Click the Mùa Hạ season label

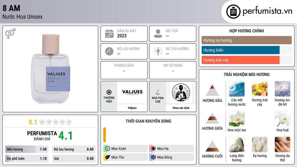(x=163, y=149)
